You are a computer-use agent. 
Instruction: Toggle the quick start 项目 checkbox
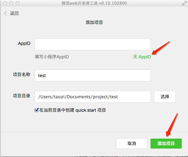37,110
